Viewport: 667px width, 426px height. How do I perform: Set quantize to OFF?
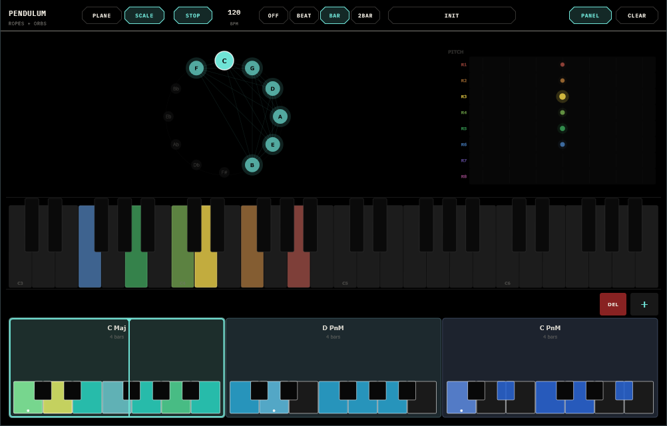coord(273,16)
